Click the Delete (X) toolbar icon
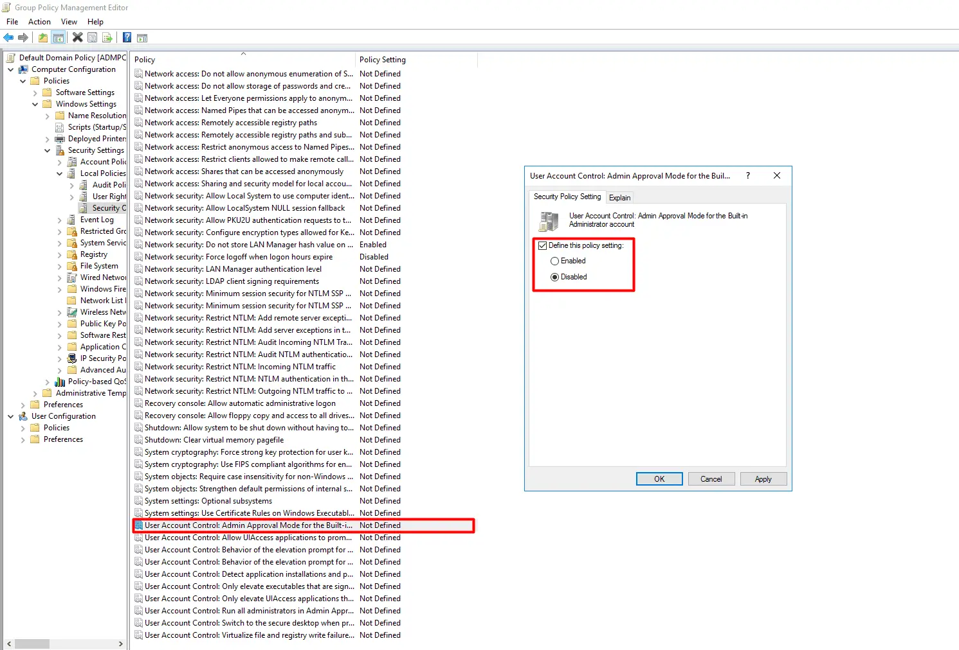959x650 pixels. coord(77,37)
